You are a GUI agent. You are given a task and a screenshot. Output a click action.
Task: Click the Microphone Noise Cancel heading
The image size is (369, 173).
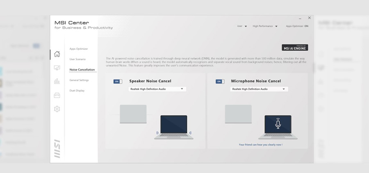pyautogui.click(x=256, y=81)
